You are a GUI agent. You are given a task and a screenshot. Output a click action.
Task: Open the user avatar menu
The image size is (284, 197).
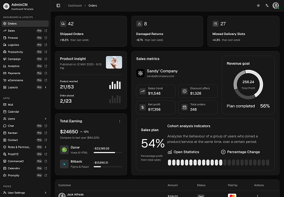click(x=276, y=6)
